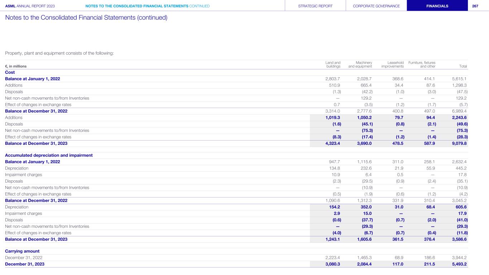Open the Strategic Report tab
This screenshot has width=489, height=275.
tap(315, 6)
